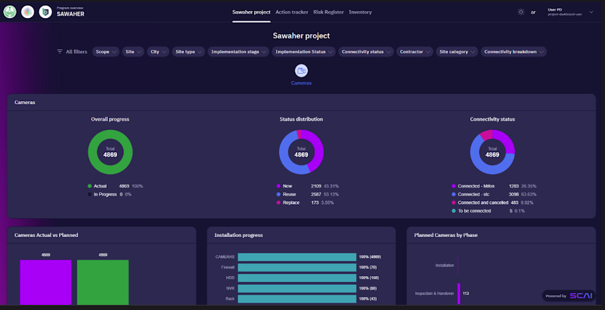
Task: Click the green bar in Actual vs Planned
Action: point(103,282)
